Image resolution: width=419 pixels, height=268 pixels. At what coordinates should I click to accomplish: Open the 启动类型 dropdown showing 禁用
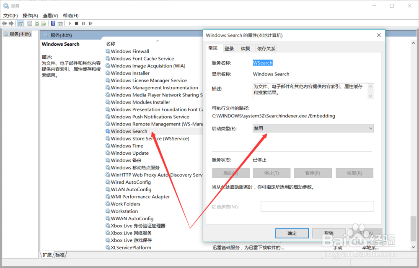coord(371,128)
